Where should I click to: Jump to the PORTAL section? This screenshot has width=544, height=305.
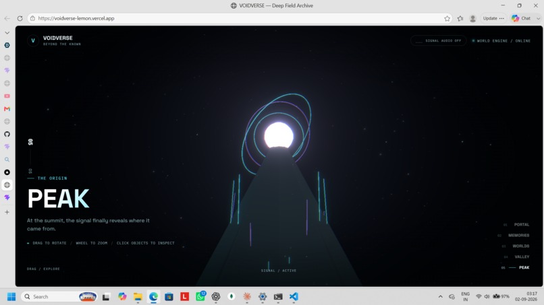(522, 225)
